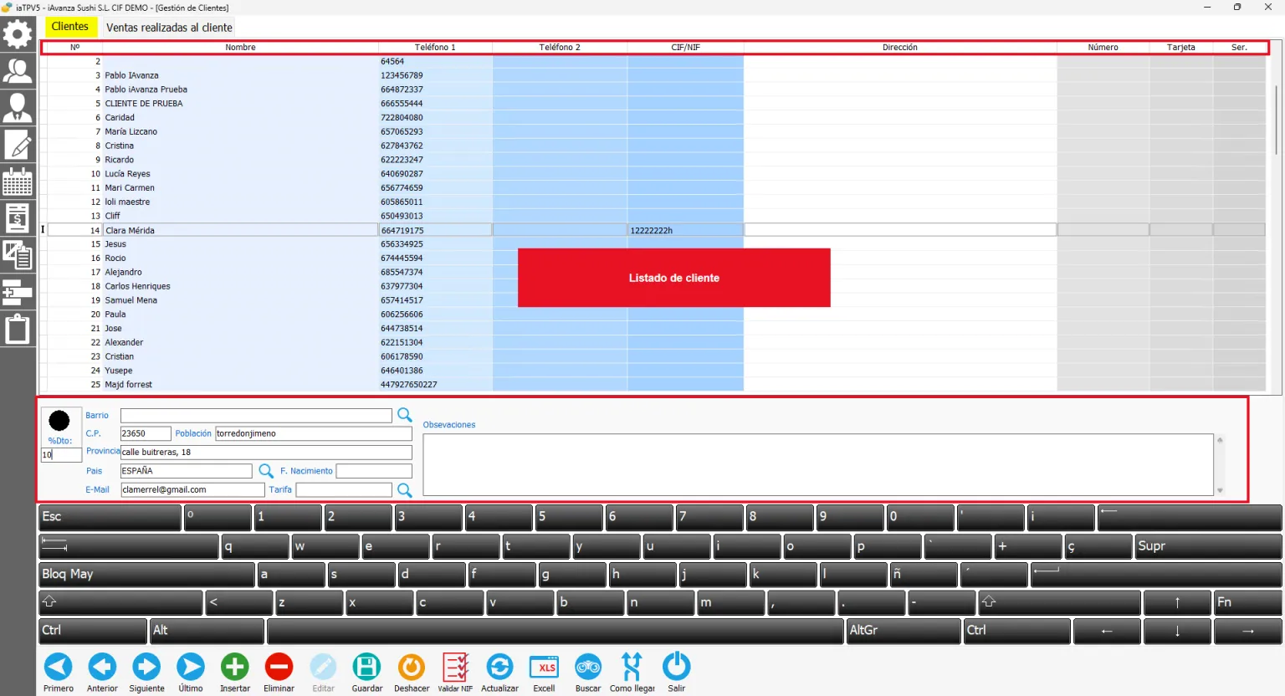Sort by the Teléfono 1 column header
The width and height of the screenshot is (1285, 696).
click(435, 48)
